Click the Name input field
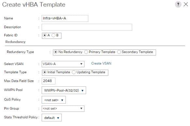 [x=65, y=18]
